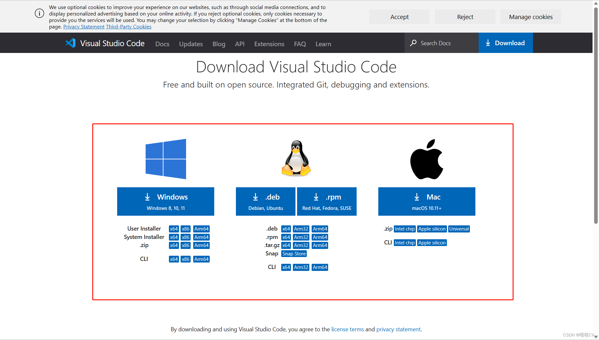Open the FAQ page
599x340 pixels.
pyautogui.click(x=300, y=44)
